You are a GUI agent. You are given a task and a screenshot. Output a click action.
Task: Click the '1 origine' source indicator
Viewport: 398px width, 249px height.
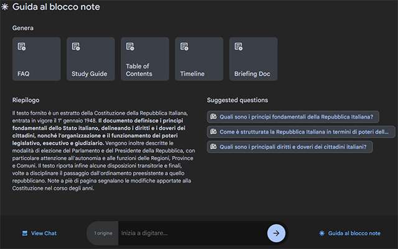coord(103,233)
